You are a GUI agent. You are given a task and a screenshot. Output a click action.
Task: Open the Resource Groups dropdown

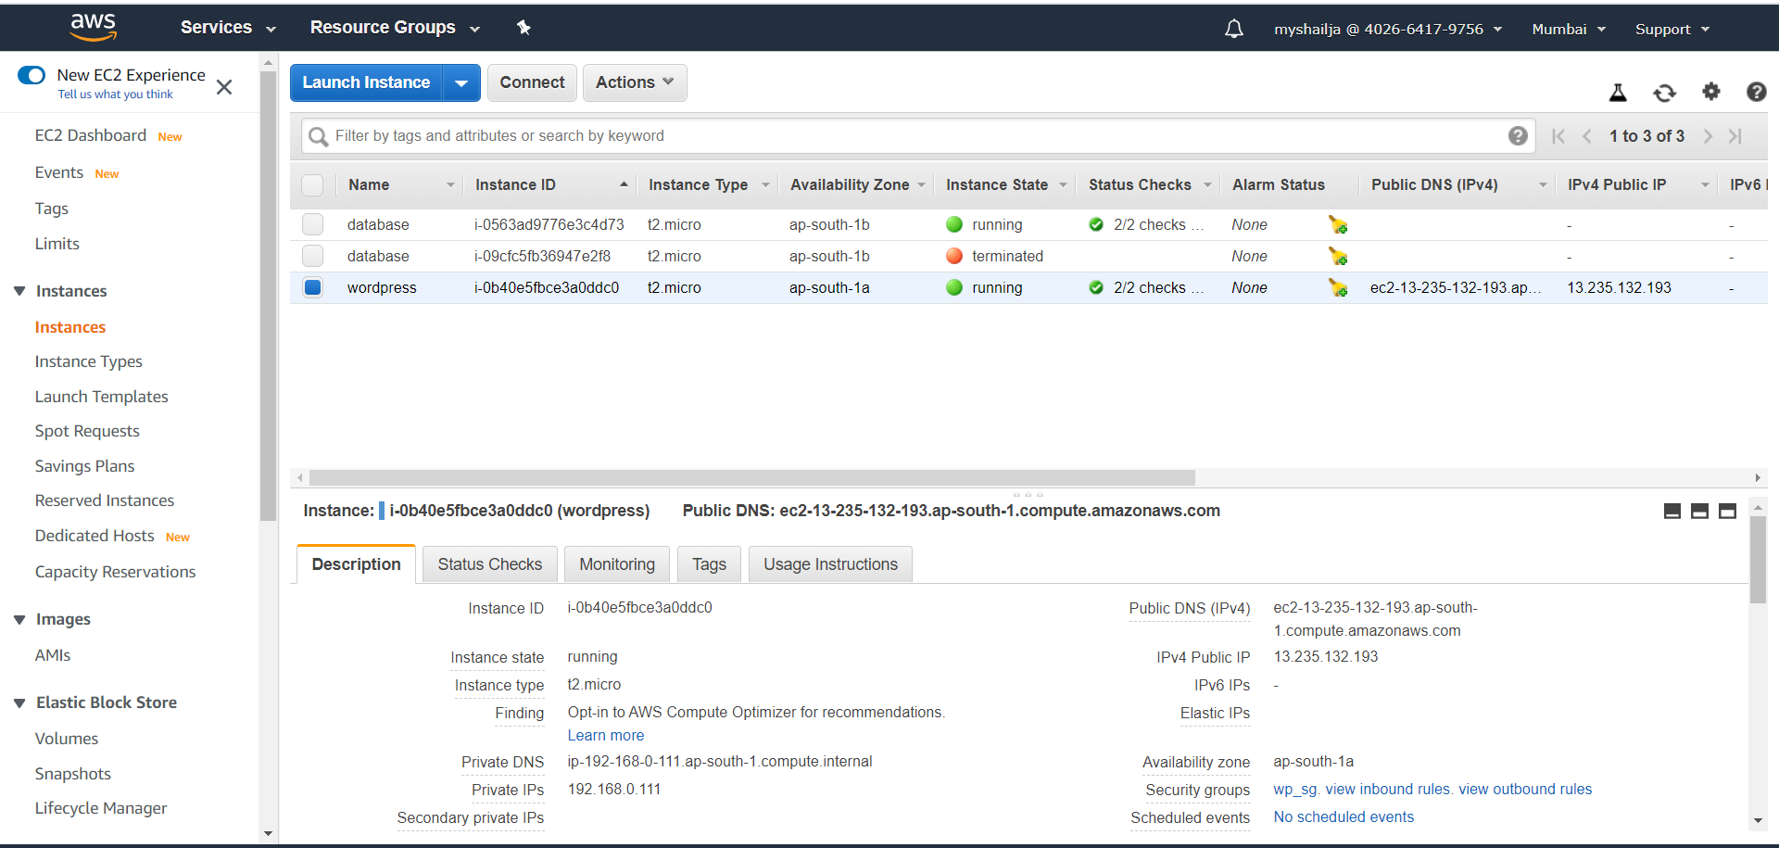coord(395,28)
